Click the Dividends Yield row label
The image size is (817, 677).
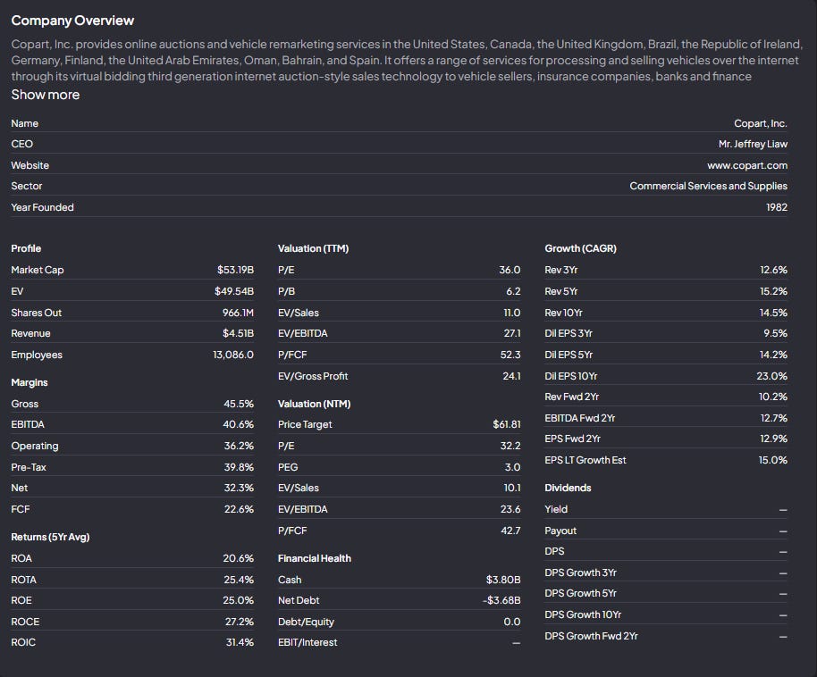(556, 509)
